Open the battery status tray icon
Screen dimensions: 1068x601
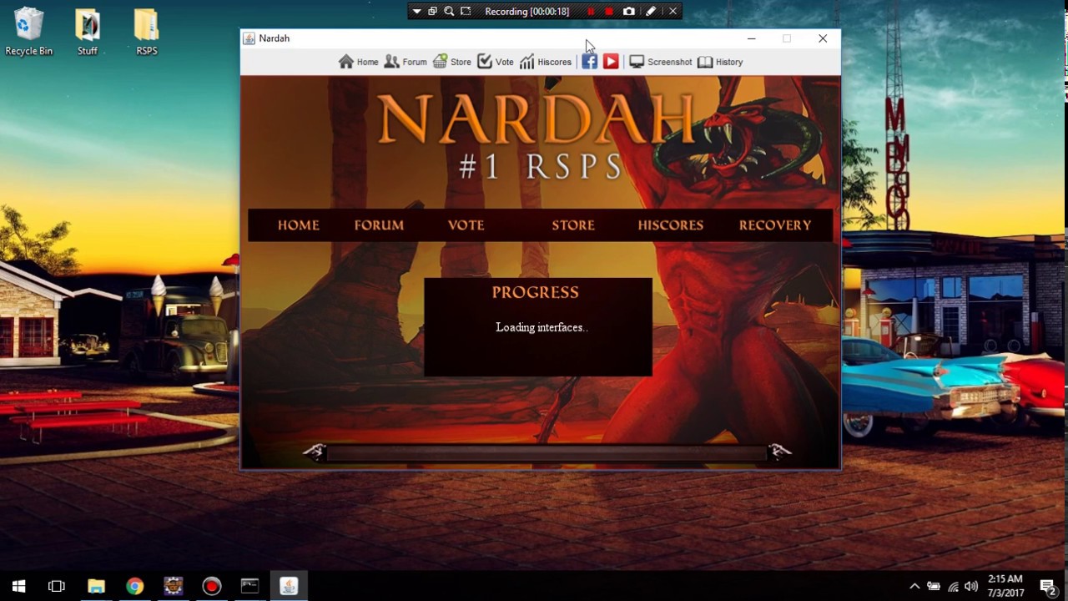(934, 586)
